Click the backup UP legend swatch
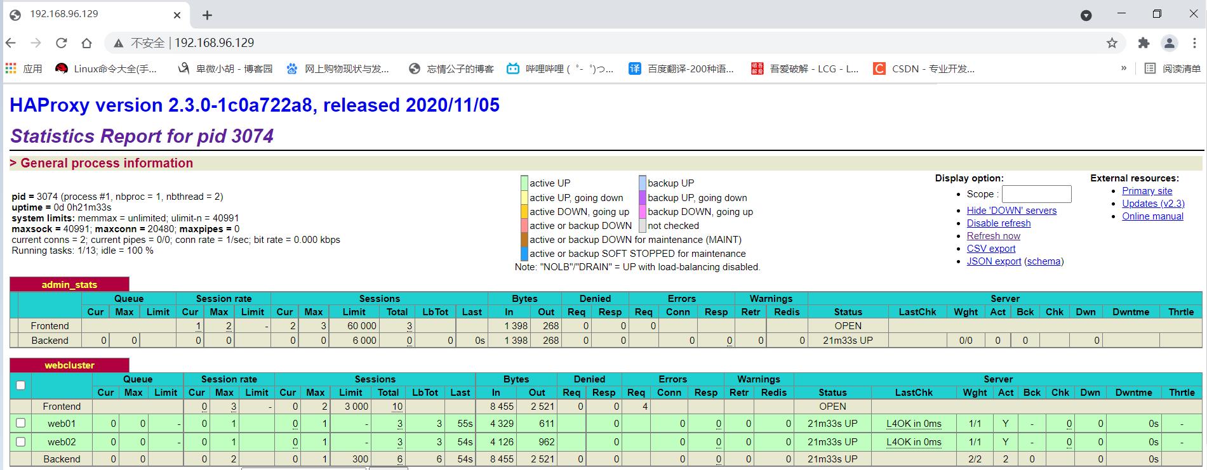The width and height of the screenshot is (1207, 470). [643, 183]
